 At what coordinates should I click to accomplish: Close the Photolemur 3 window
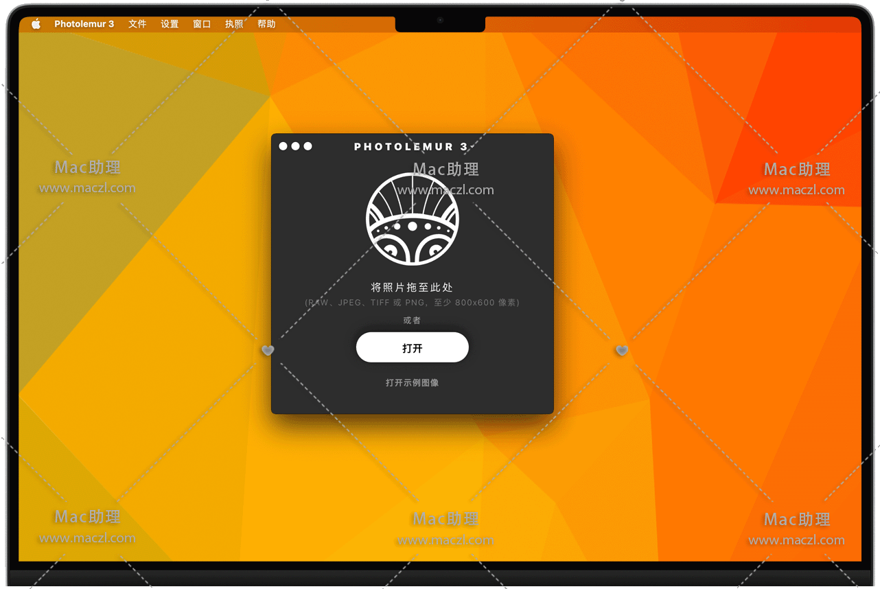click(283, 146)
